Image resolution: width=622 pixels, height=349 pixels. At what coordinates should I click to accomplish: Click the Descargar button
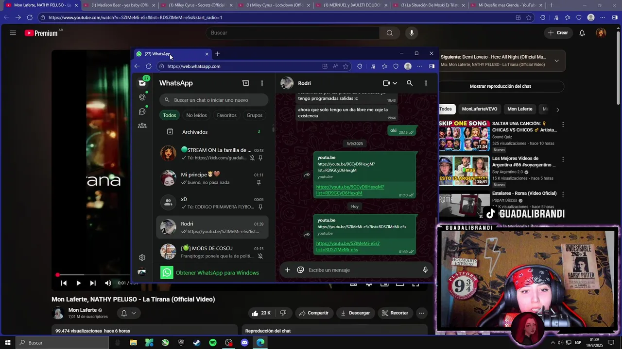coord(355,313)
